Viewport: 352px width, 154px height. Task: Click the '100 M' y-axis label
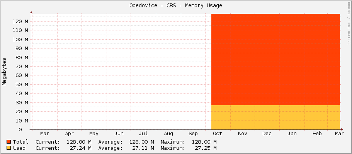pyautogui.click(x=20, y=39)
